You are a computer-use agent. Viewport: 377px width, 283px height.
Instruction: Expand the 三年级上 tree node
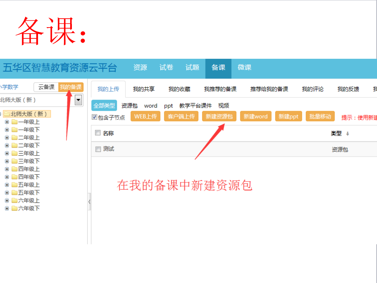pyautogui.click(x=7, y=154)
